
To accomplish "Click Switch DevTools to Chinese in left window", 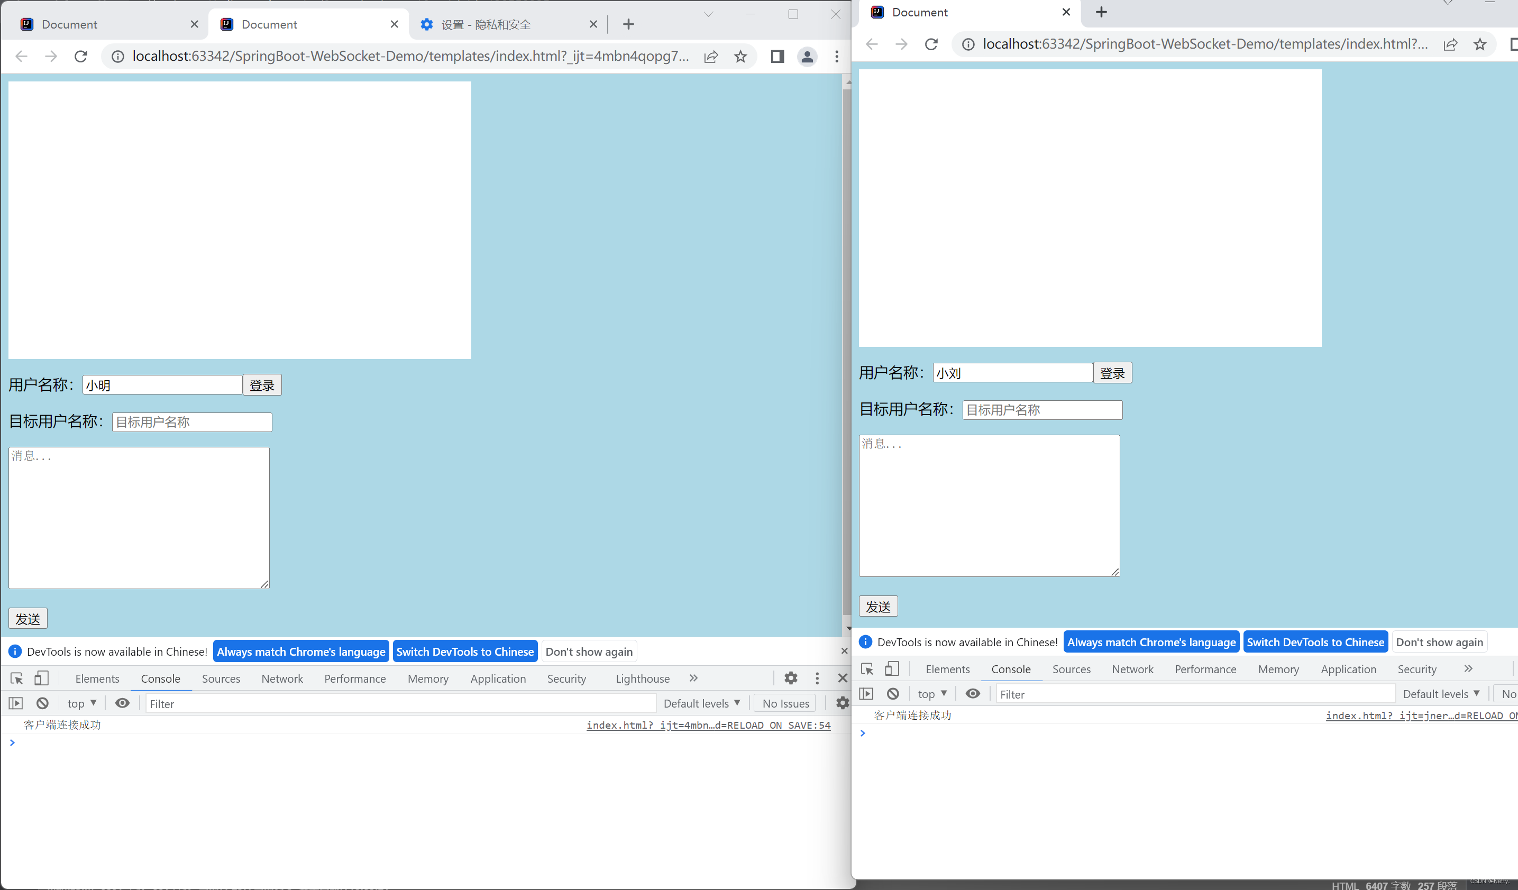I will pos(465,652).
